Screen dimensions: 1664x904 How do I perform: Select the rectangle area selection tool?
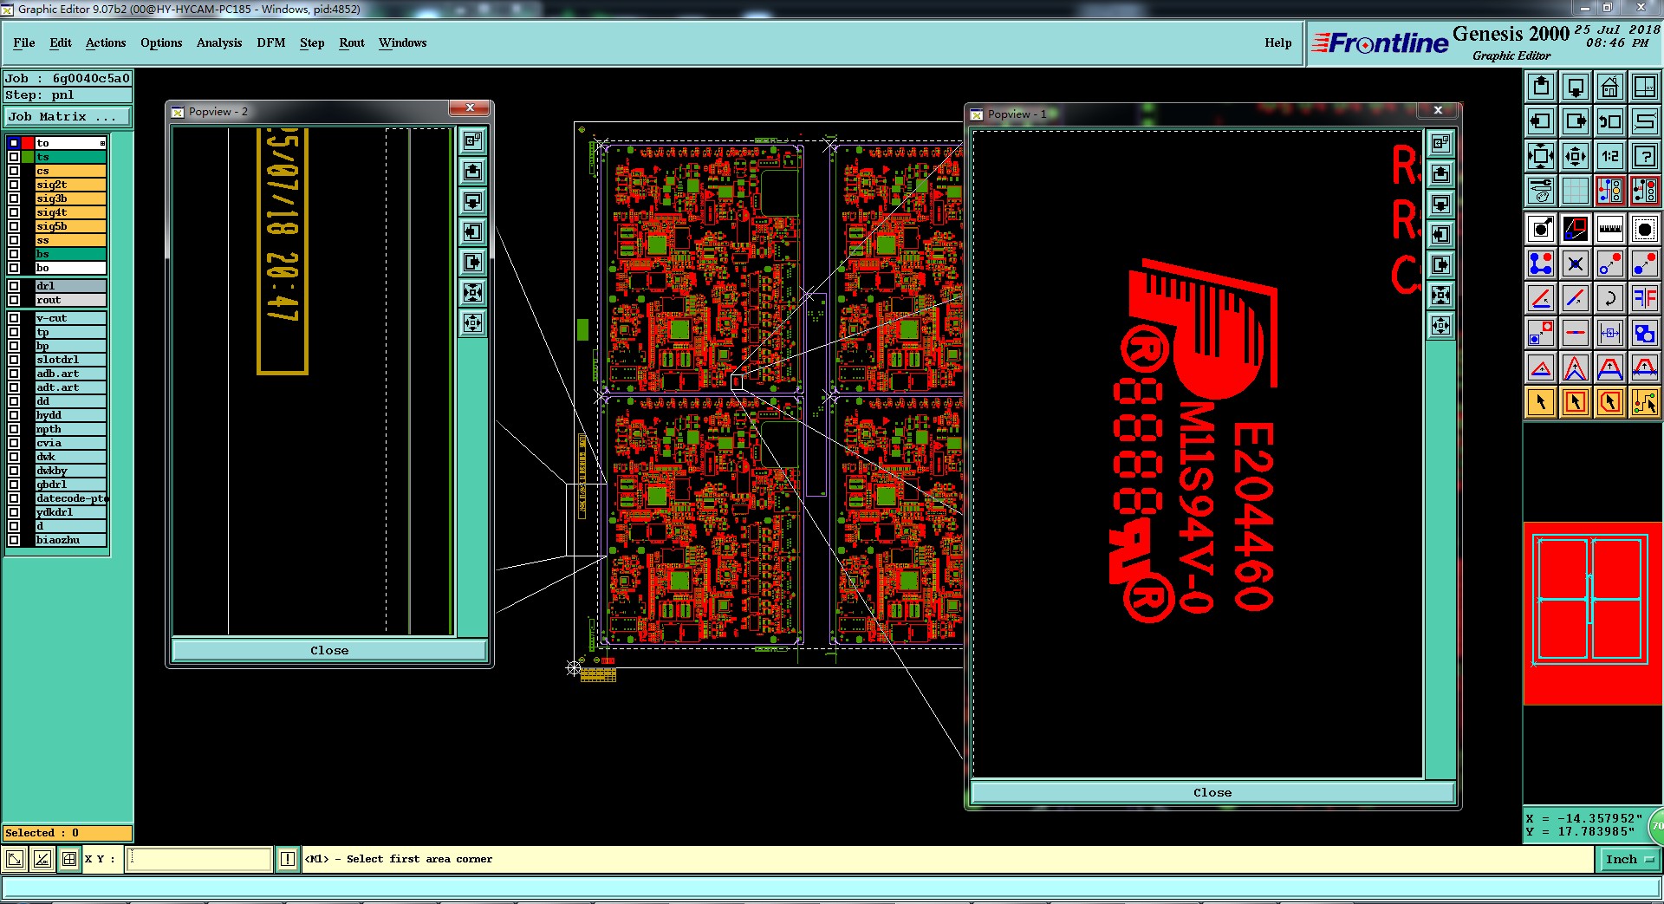pos(1576,402)
